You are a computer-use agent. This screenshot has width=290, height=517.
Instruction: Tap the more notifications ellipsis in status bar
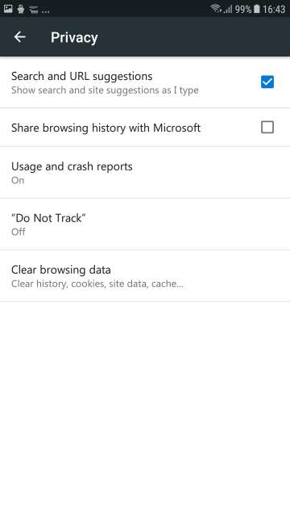tap(46, 11)
